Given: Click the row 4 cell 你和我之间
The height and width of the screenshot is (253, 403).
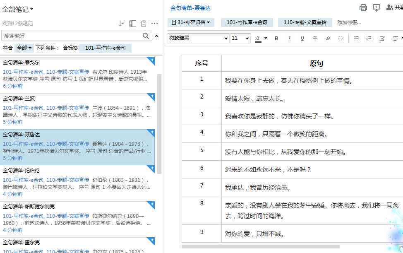Looking at the screenshot, I should [x=312, y=134].
